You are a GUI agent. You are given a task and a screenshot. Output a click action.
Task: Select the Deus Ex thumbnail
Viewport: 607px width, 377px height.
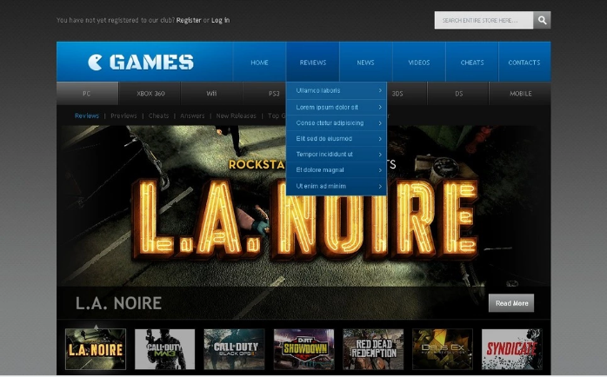(443, 349)
